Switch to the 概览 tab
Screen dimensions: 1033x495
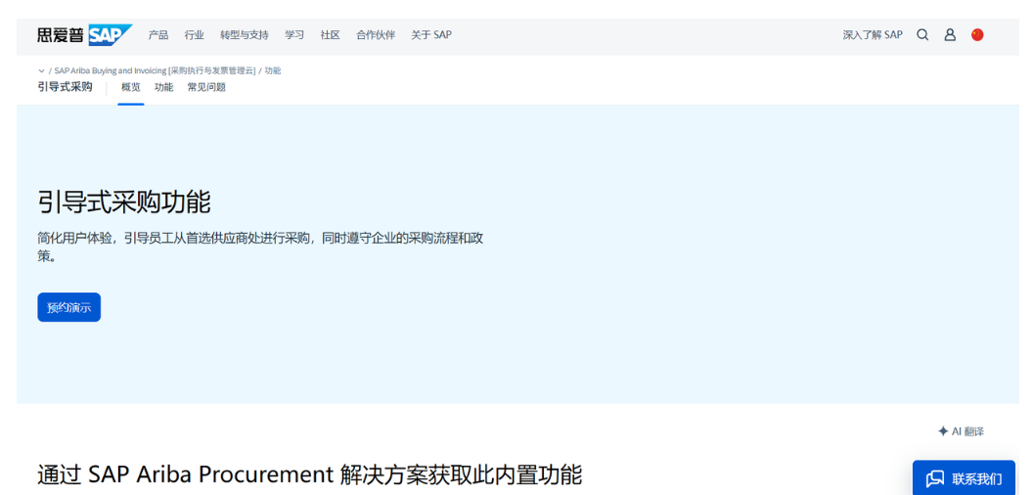131,87
